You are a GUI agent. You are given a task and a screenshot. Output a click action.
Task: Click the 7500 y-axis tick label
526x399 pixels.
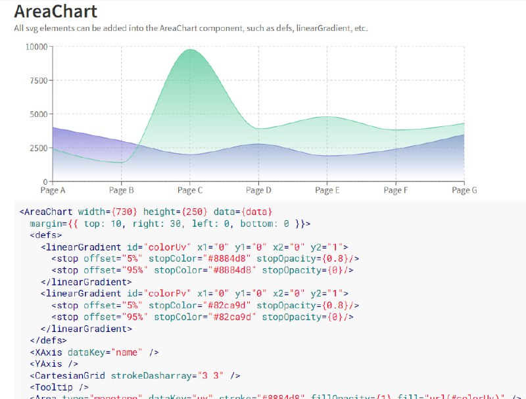(x=39, y=80)
